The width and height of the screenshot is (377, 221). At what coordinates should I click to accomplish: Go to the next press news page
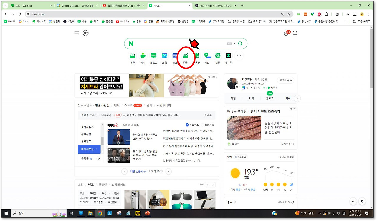pyautogui.click(x=168, y=171)
